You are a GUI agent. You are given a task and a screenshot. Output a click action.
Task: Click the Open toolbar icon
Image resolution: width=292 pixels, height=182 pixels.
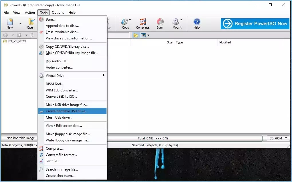tap(31, 24)
